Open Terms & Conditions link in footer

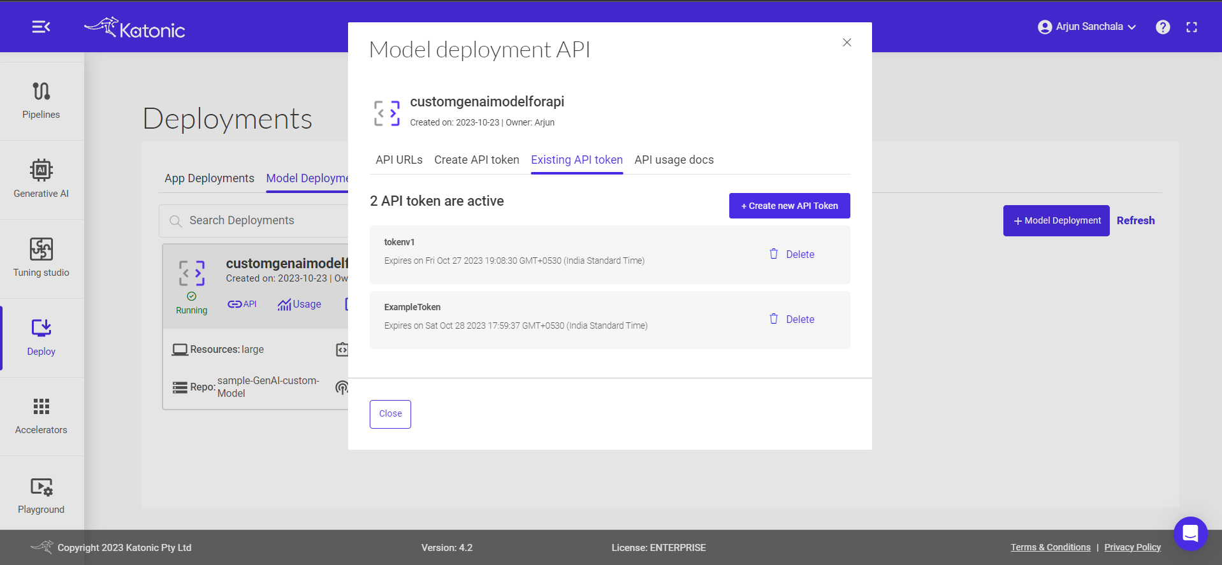point(1051,547)
